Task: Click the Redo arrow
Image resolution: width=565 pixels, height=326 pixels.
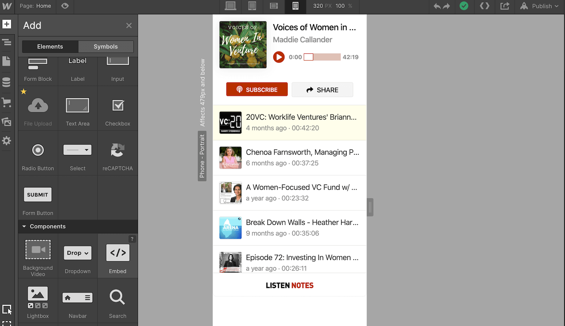Action: (446, 6)
